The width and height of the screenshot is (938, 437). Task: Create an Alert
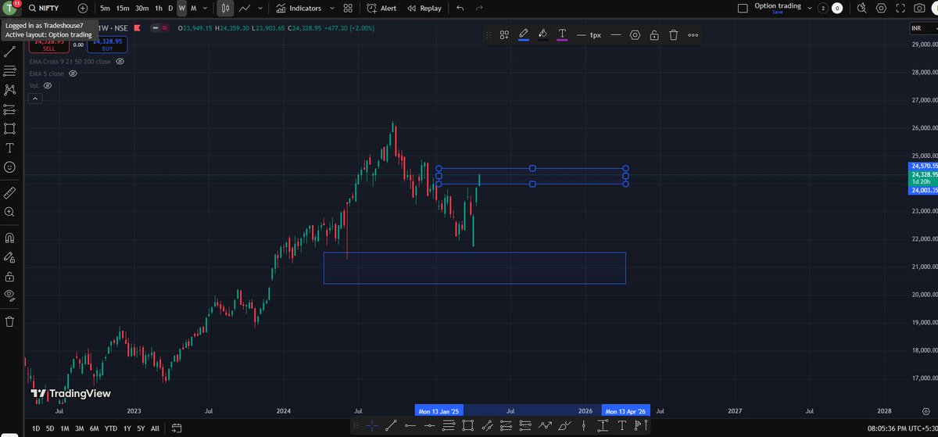[381, 8]
